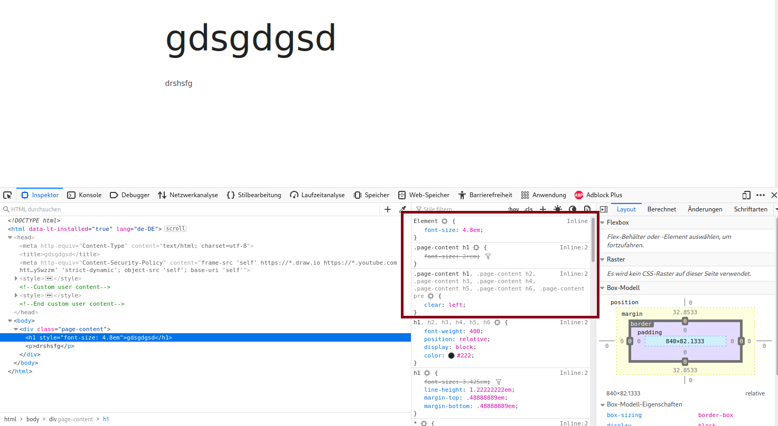Viewport: 778px width, 426px height.
Task: Open the Adblock Plus panel
Action: [598, 195]
